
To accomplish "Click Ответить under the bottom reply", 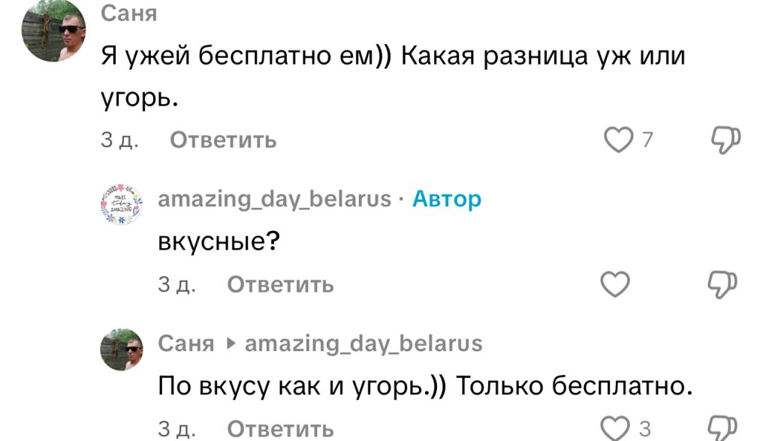I will (279, 429).
